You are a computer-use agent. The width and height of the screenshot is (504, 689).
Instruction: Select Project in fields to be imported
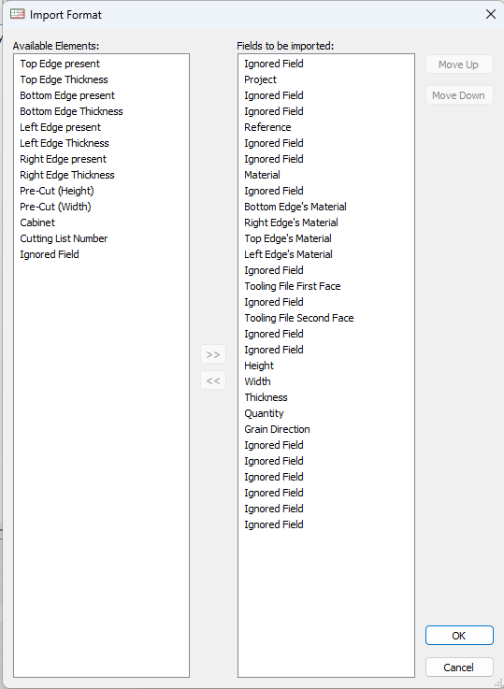click(x=260, y=79)
